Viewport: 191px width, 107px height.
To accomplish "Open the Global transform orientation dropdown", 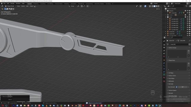I will 73,6.
